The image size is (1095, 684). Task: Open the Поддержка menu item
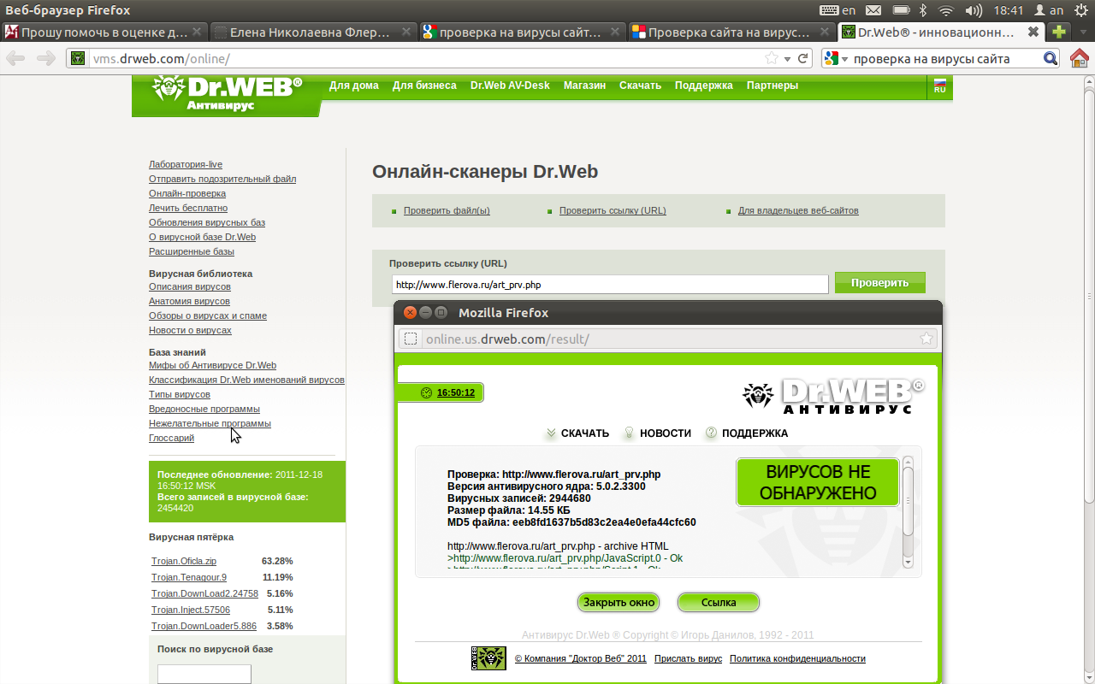[703, 85]
